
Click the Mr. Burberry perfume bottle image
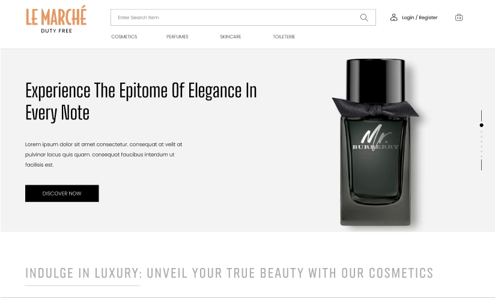click(375, 142)
